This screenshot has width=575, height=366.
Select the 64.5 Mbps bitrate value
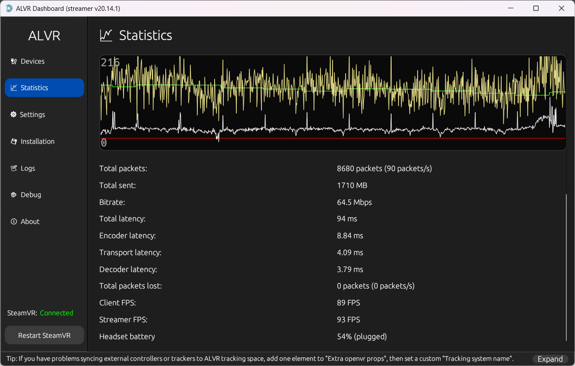point(354,202)
